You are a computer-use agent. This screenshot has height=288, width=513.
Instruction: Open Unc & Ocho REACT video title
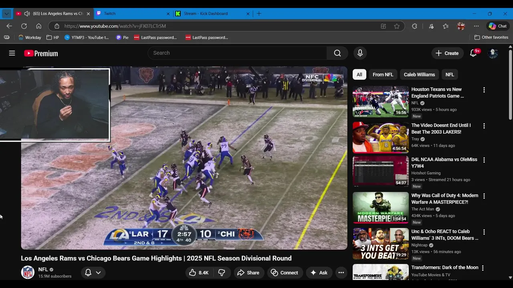(x=444, y=235)
